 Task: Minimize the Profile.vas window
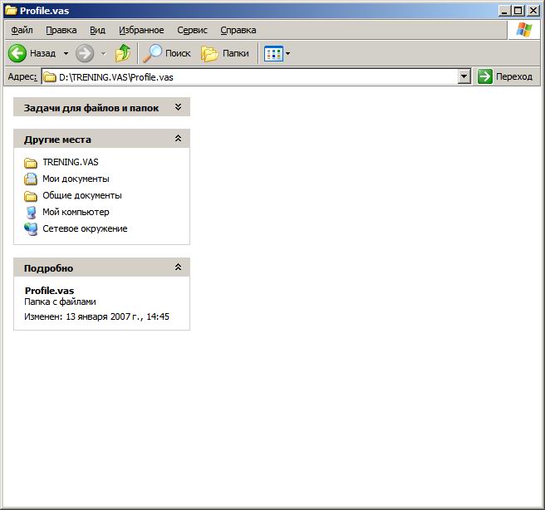(x=503, y=11)
